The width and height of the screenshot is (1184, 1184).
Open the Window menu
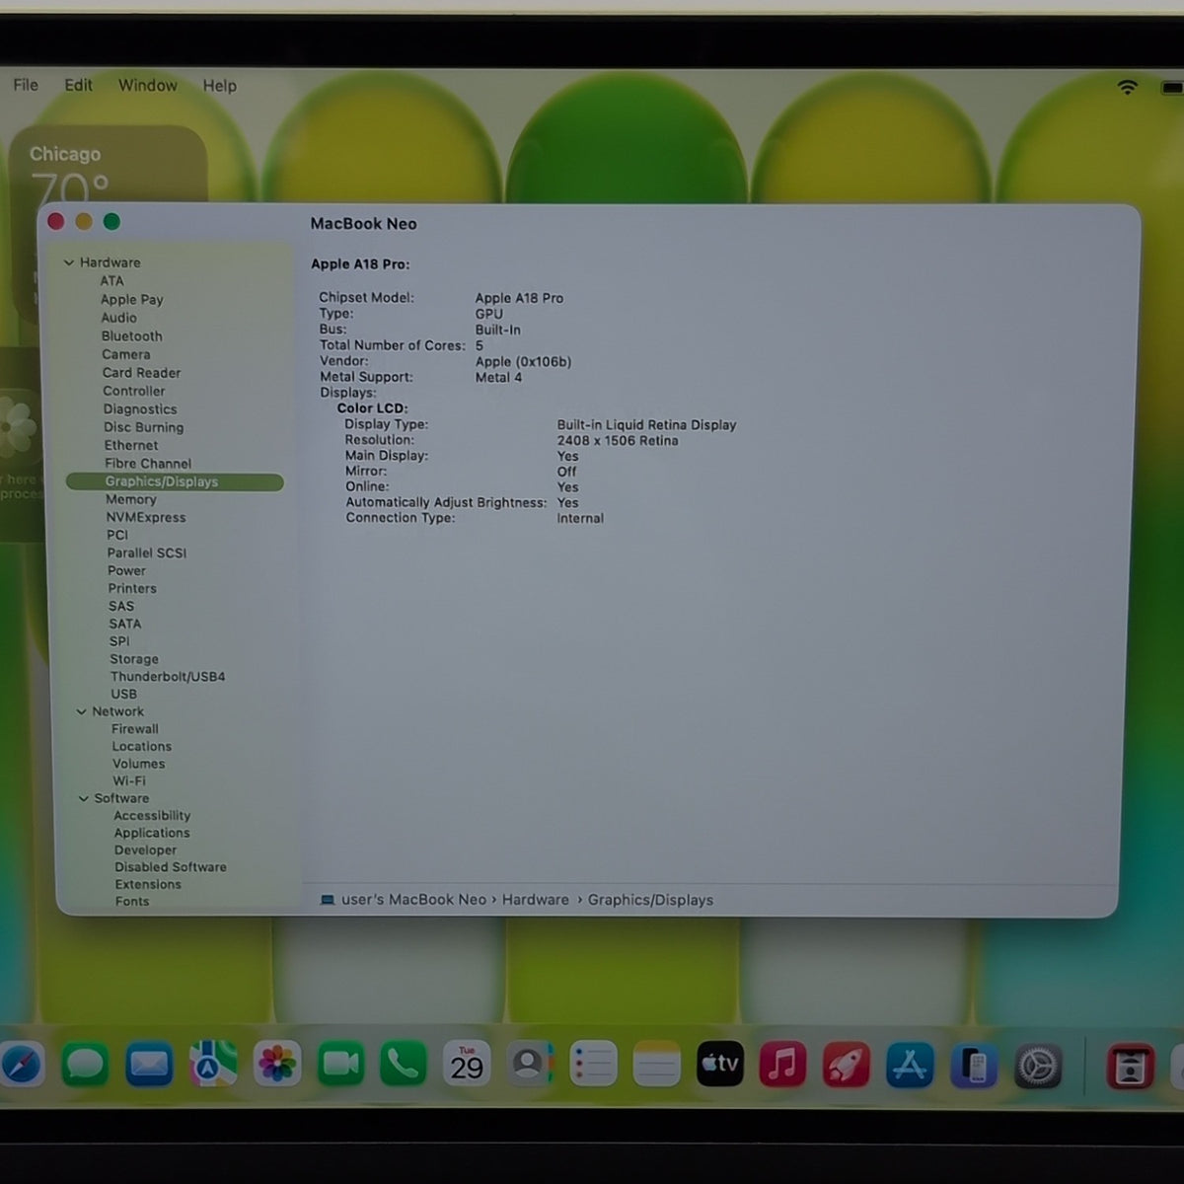(x=148, y=85)
